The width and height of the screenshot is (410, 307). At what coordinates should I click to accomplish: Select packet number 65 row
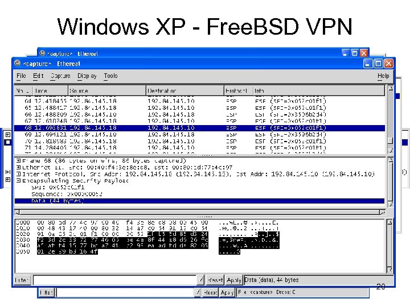(199, 108)
